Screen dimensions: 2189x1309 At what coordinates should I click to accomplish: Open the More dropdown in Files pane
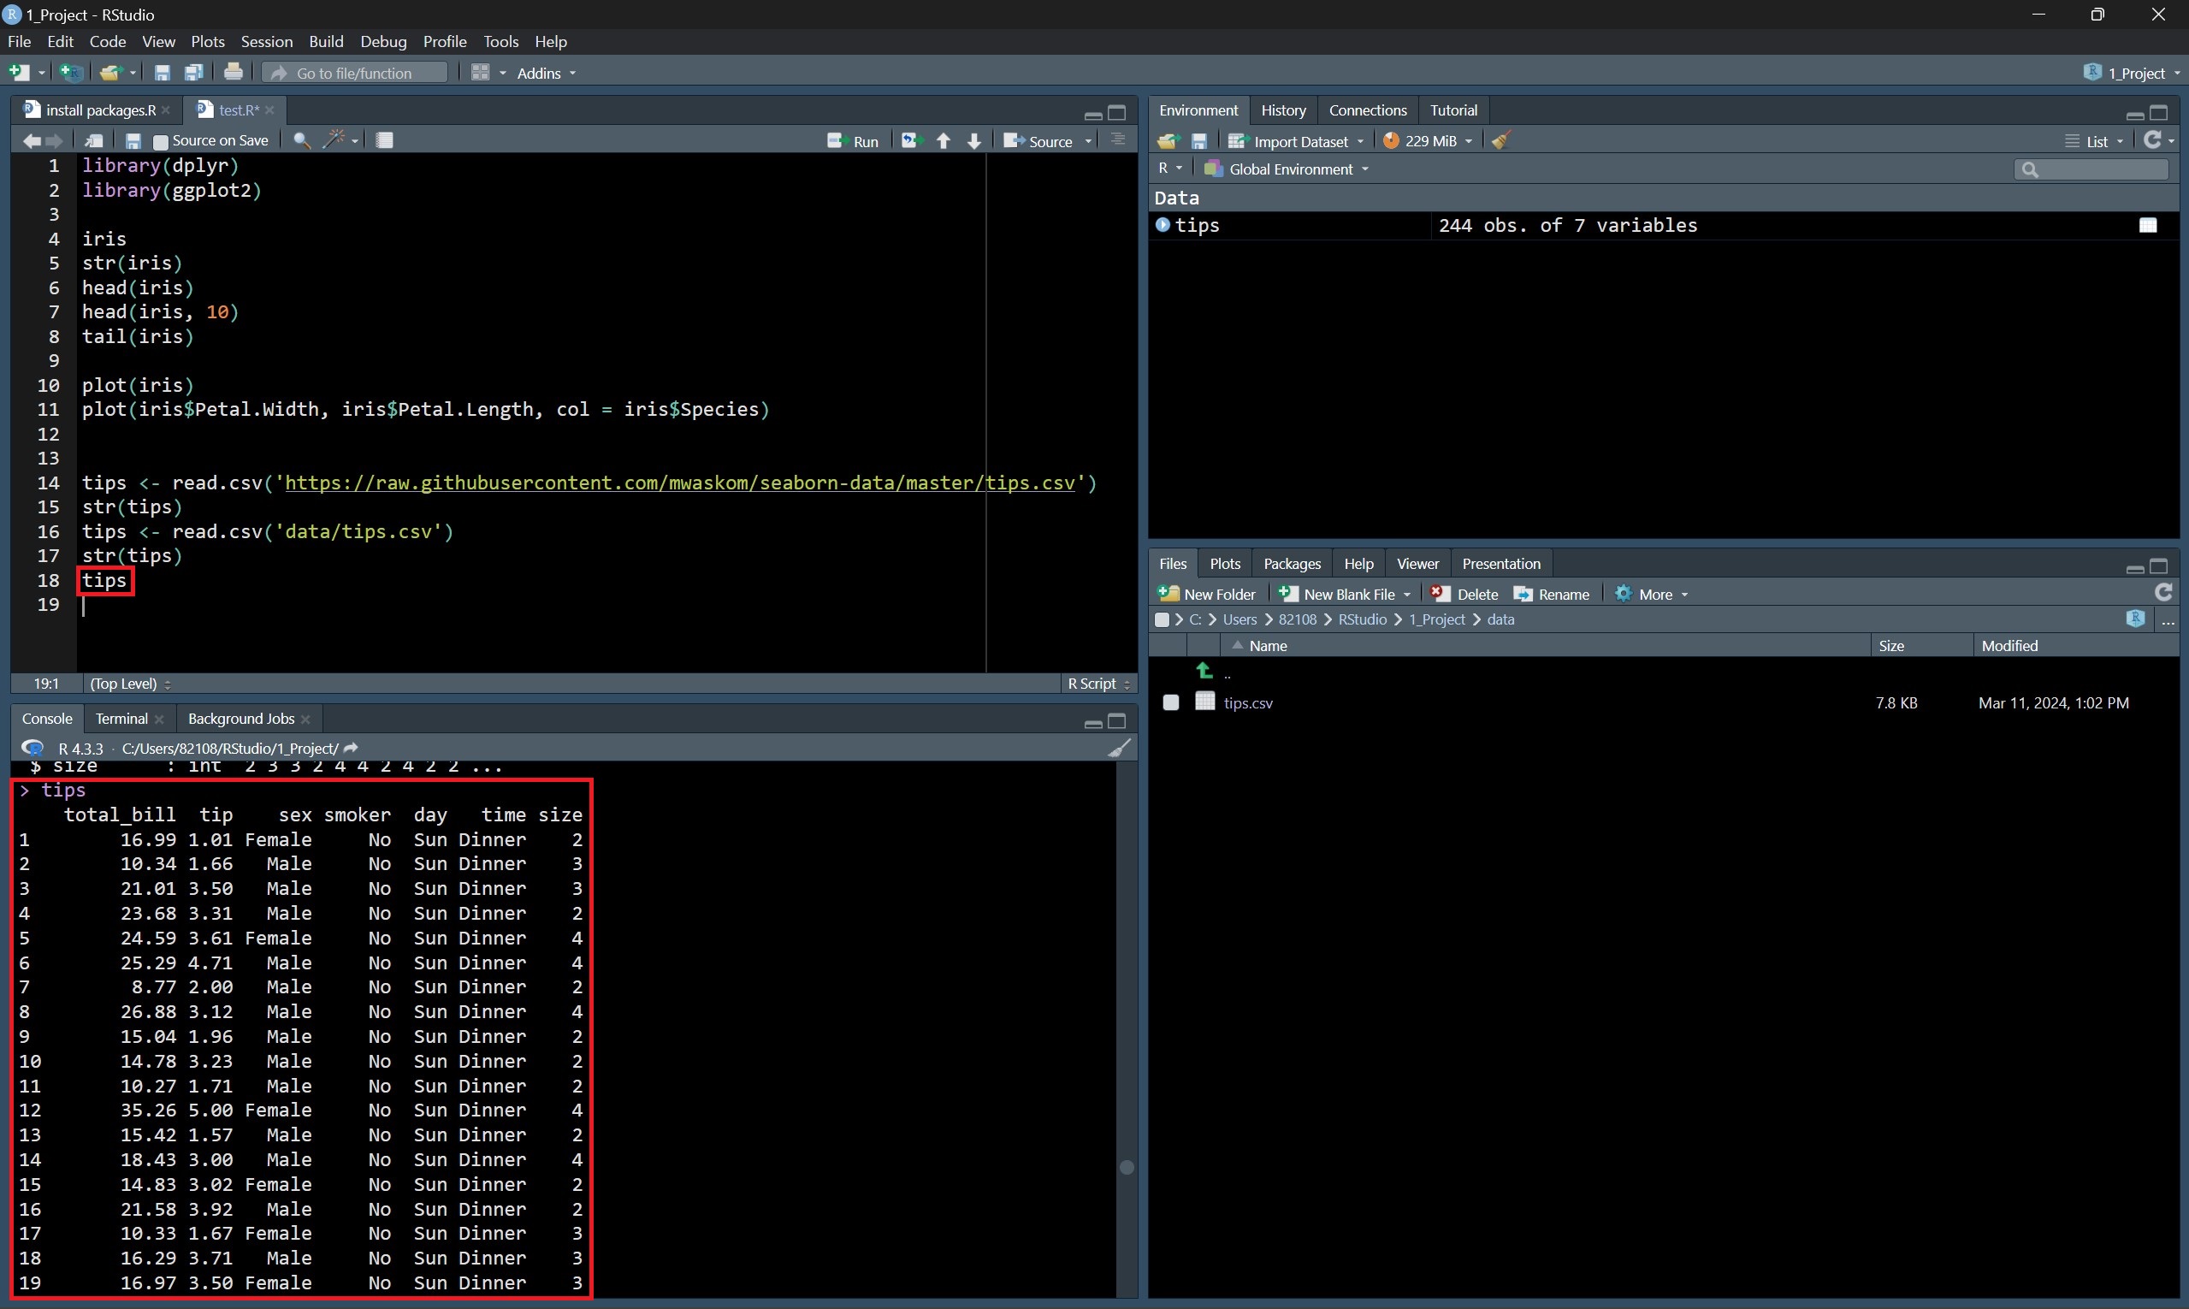click(1655, 595)
